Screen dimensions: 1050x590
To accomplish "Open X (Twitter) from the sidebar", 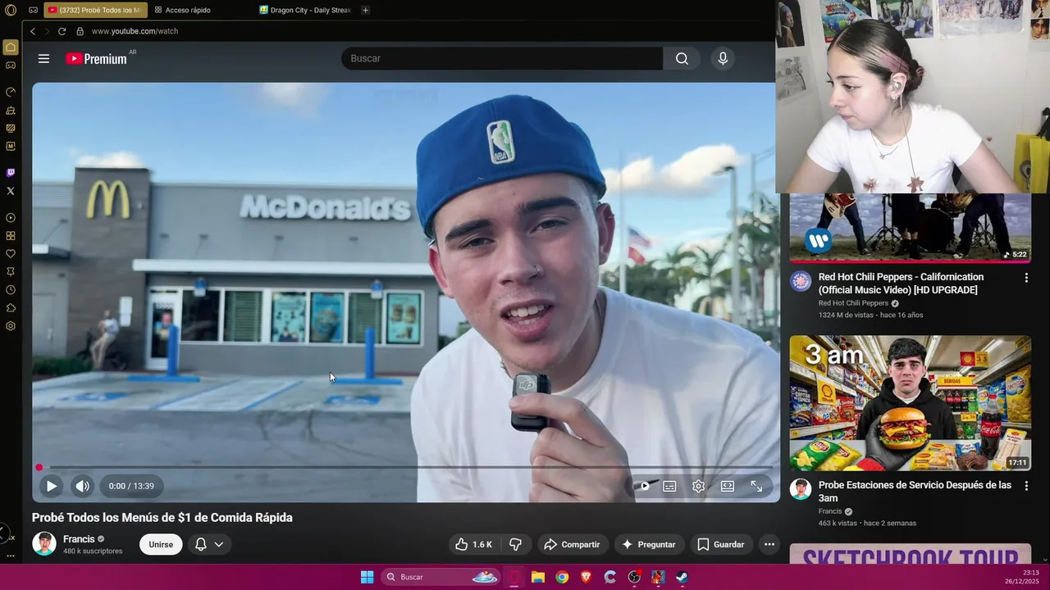I will coord(11,191).
